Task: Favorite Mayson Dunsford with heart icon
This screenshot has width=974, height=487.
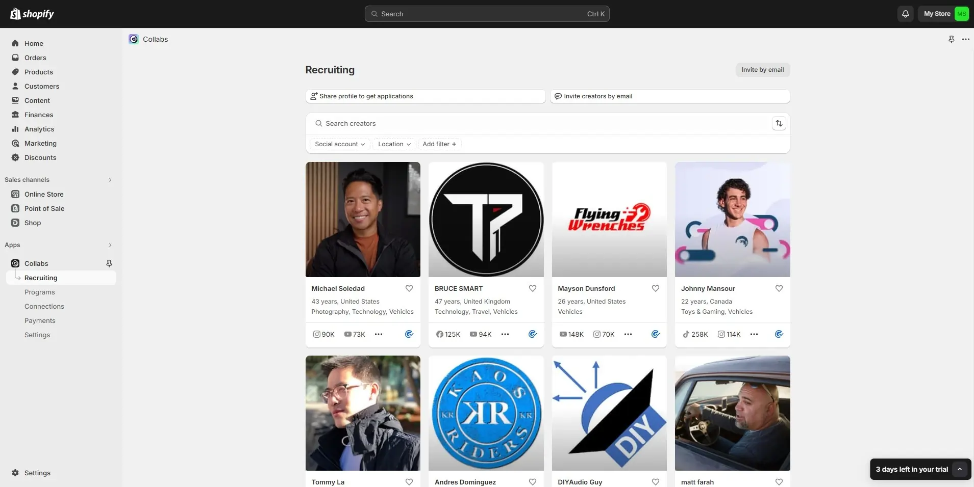Action: [x=656, y=288]
